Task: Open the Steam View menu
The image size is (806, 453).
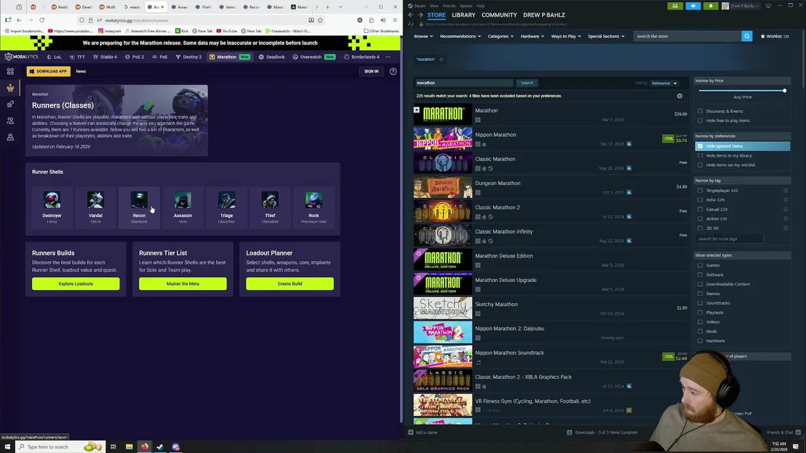Action: [434, 6]
